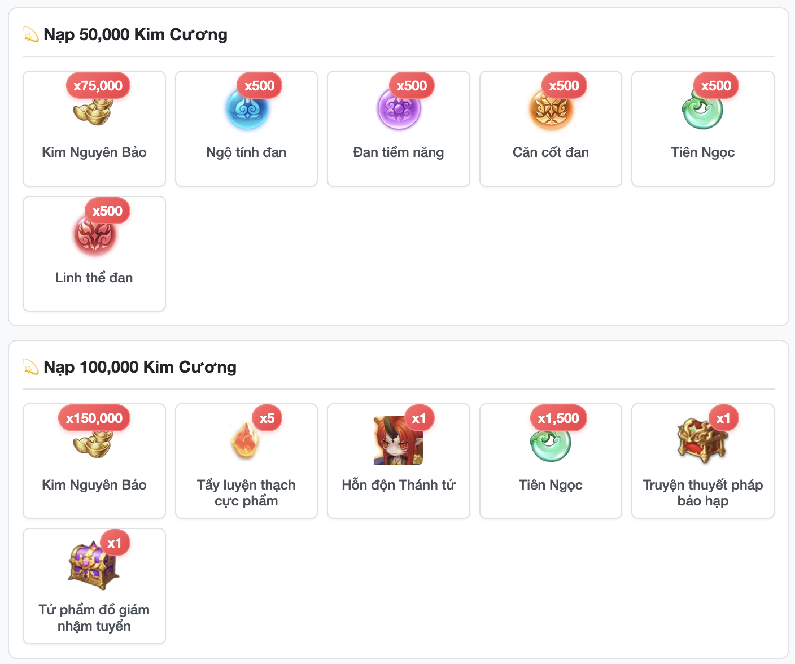Open the Hỗn độn Thánh tử character portrait

399,441
